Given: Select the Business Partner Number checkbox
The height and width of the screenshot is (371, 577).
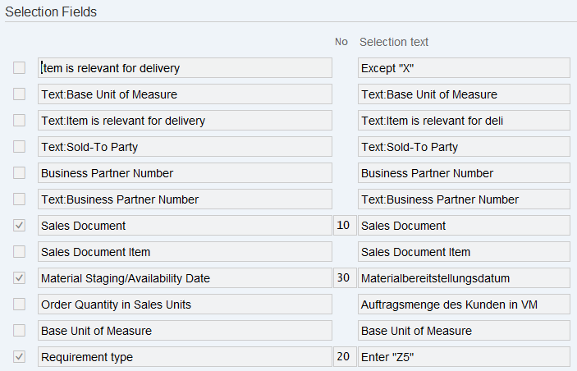Looking at the screenshot, I should (20, 173).
